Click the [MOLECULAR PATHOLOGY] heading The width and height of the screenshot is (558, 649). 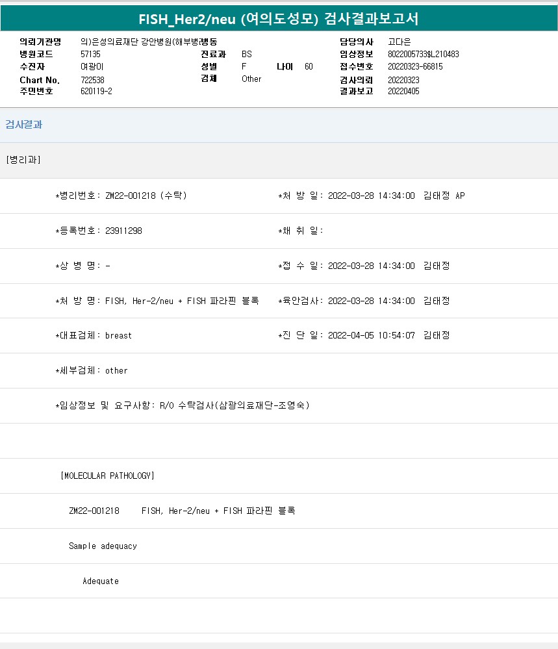tap(107, 476)
